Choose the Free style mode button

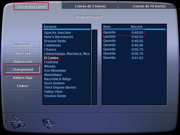[22, 45]
